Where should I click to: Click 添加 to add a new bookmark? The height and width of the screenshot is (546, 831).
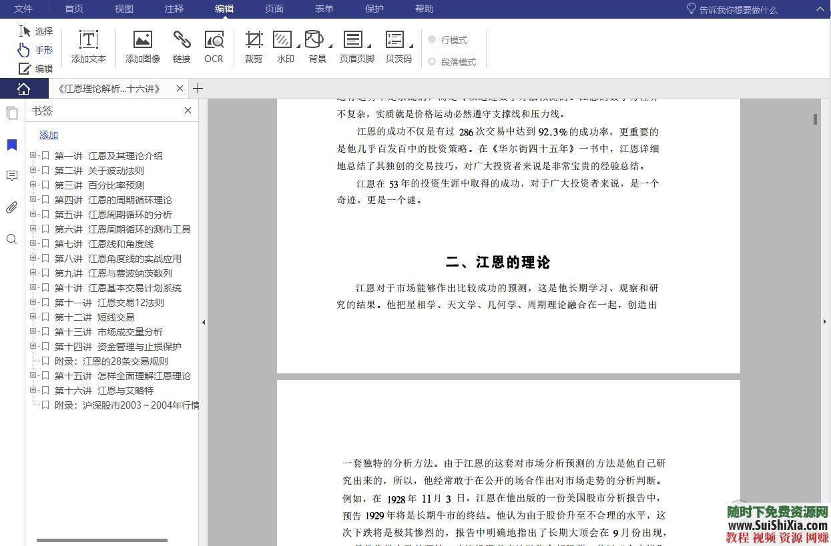tap(48, 135)
